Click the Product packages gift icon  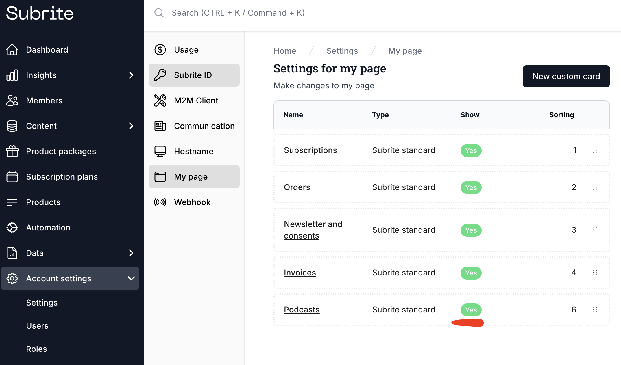pos(12,151)
